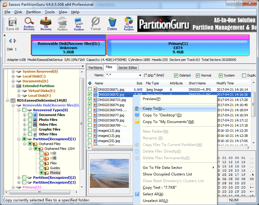Start Quick Partition tool
Image resolution: width=259 pixels, height=205 pixels.
[62, 24]
